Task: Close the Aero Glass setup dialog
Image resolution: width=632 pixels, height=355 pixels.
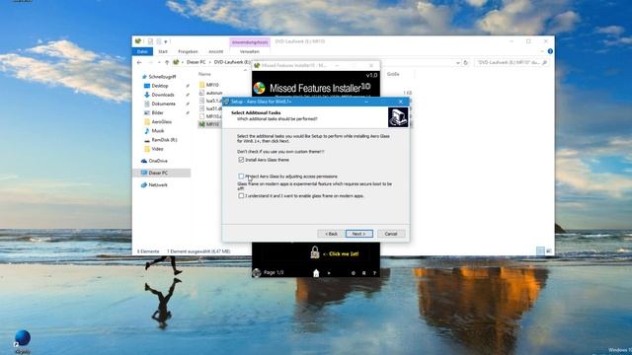Action: 400,102
